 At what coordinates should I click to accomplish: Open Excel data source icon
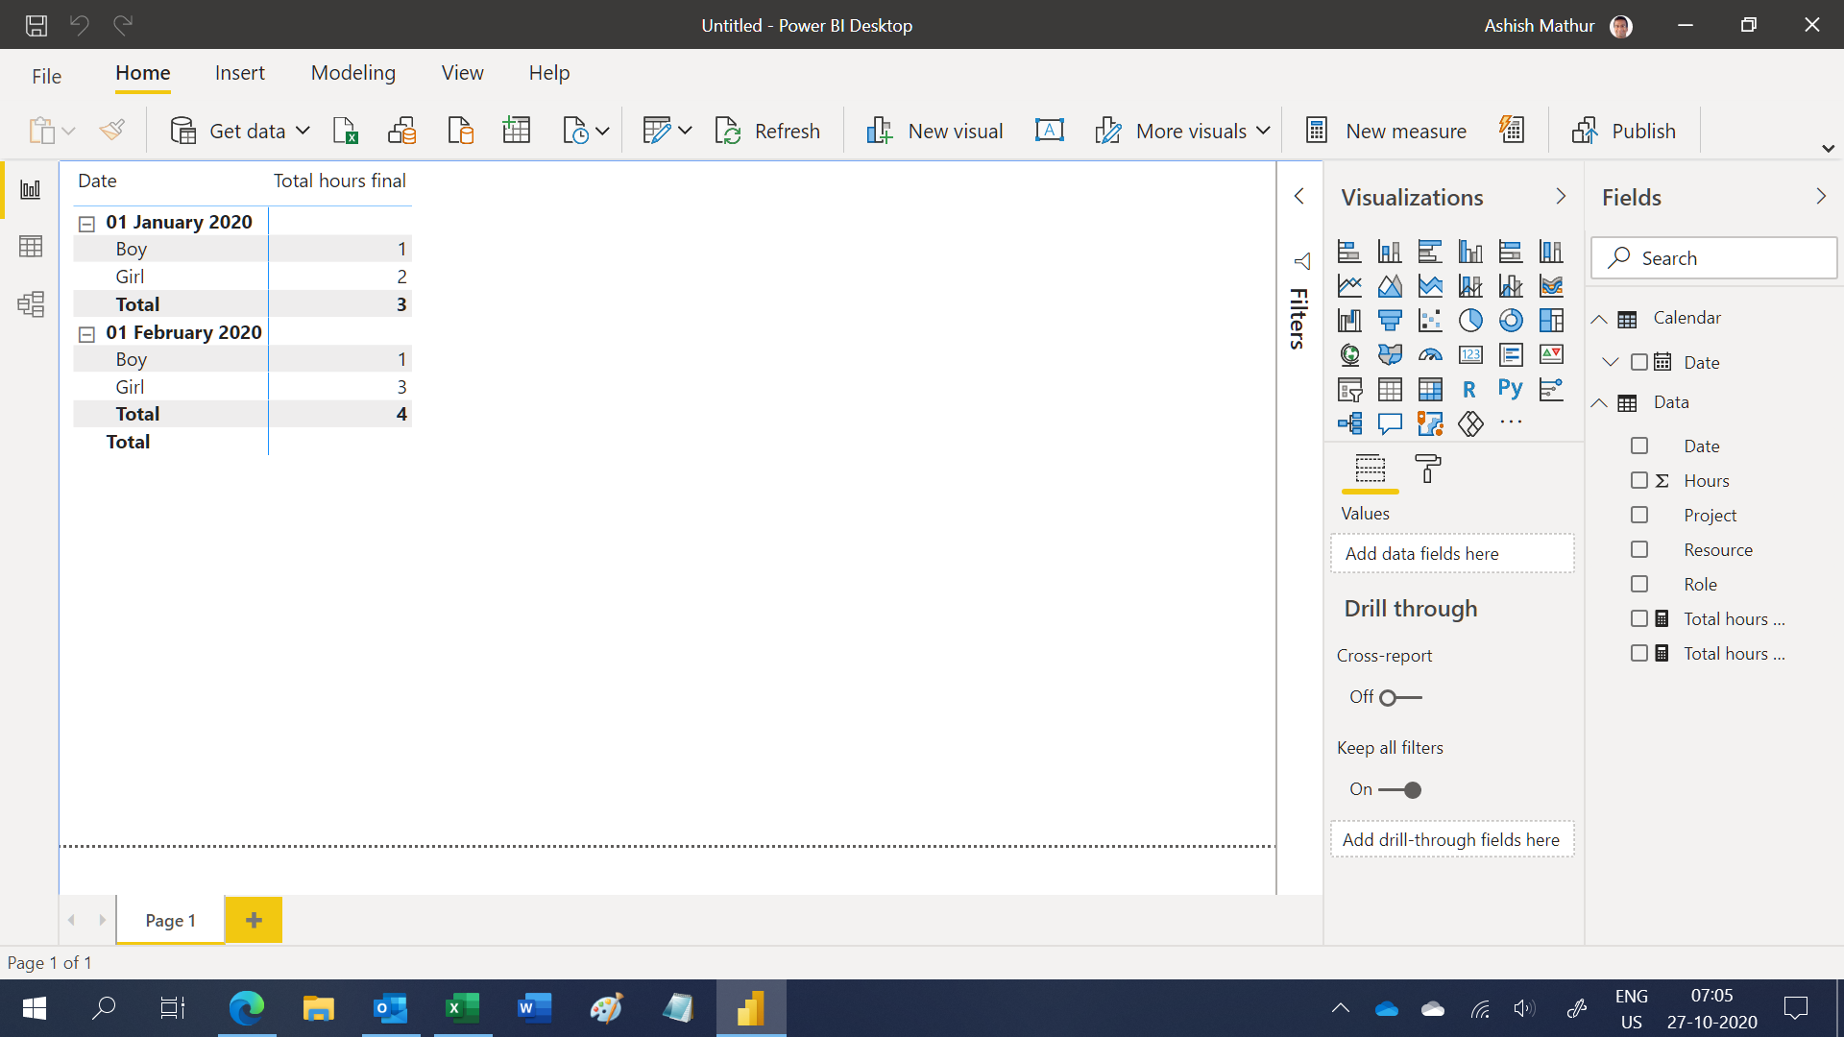pos(345,131)
